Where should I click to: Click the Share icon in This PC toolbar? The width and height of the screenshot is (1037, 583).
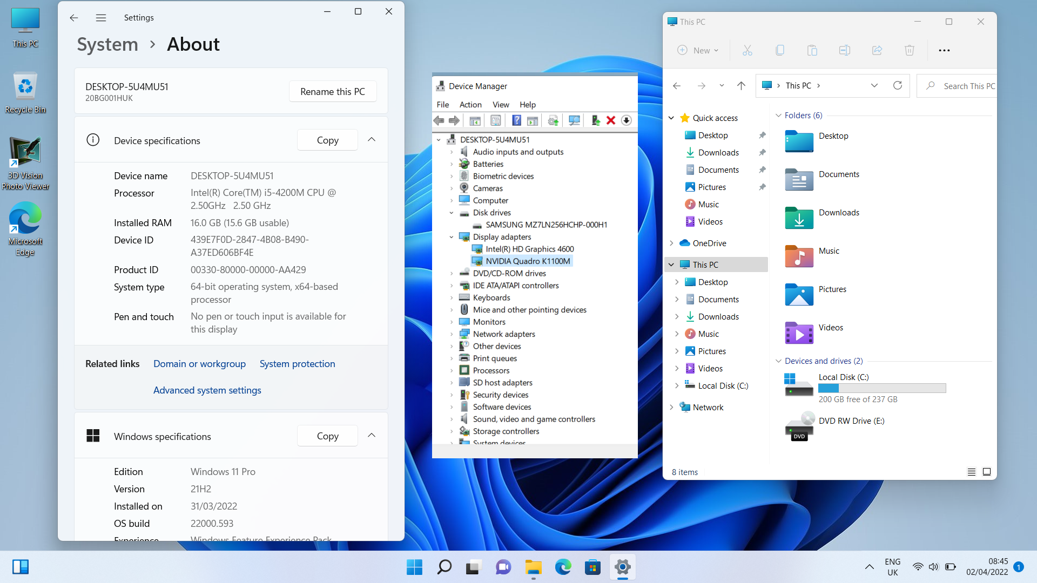pos(877,50)
